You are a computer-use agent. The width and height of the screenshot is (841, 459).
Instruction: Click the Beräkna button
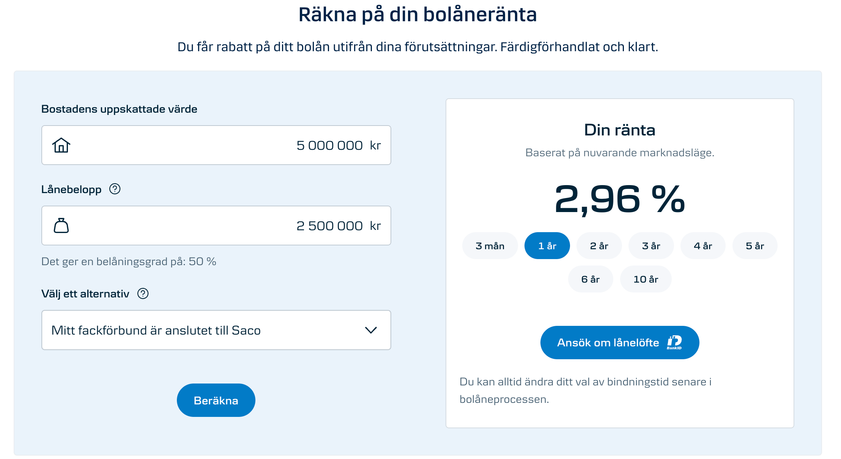click(x=216, y=400)
